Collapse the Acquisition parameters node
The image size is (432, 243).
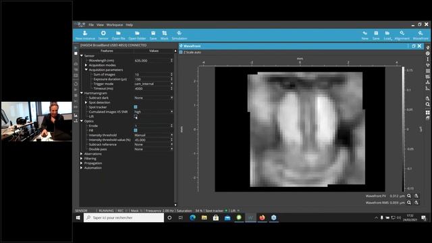click(86, 70)
